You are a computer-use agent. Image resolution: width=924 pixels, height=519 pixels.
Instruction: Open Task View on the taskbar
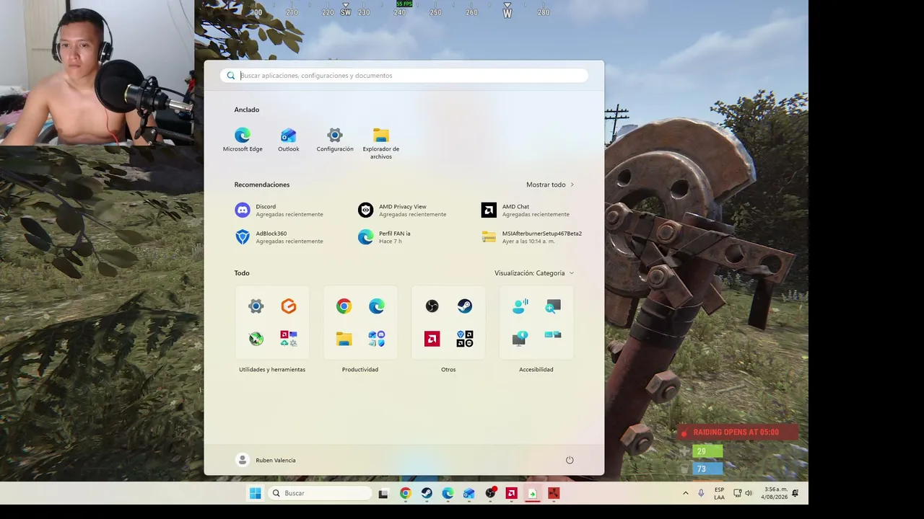tap(383, 493)
